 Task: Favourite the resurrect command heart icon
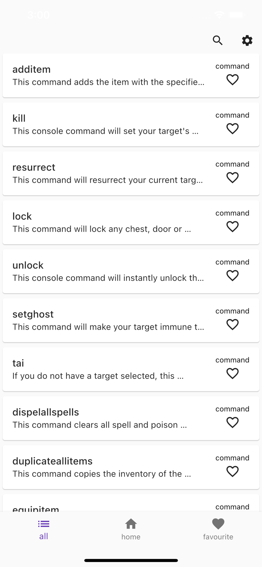tap(232, 178)
